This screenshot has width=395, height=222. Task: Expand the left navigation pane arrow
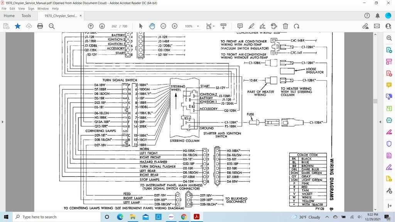[3, 122]
